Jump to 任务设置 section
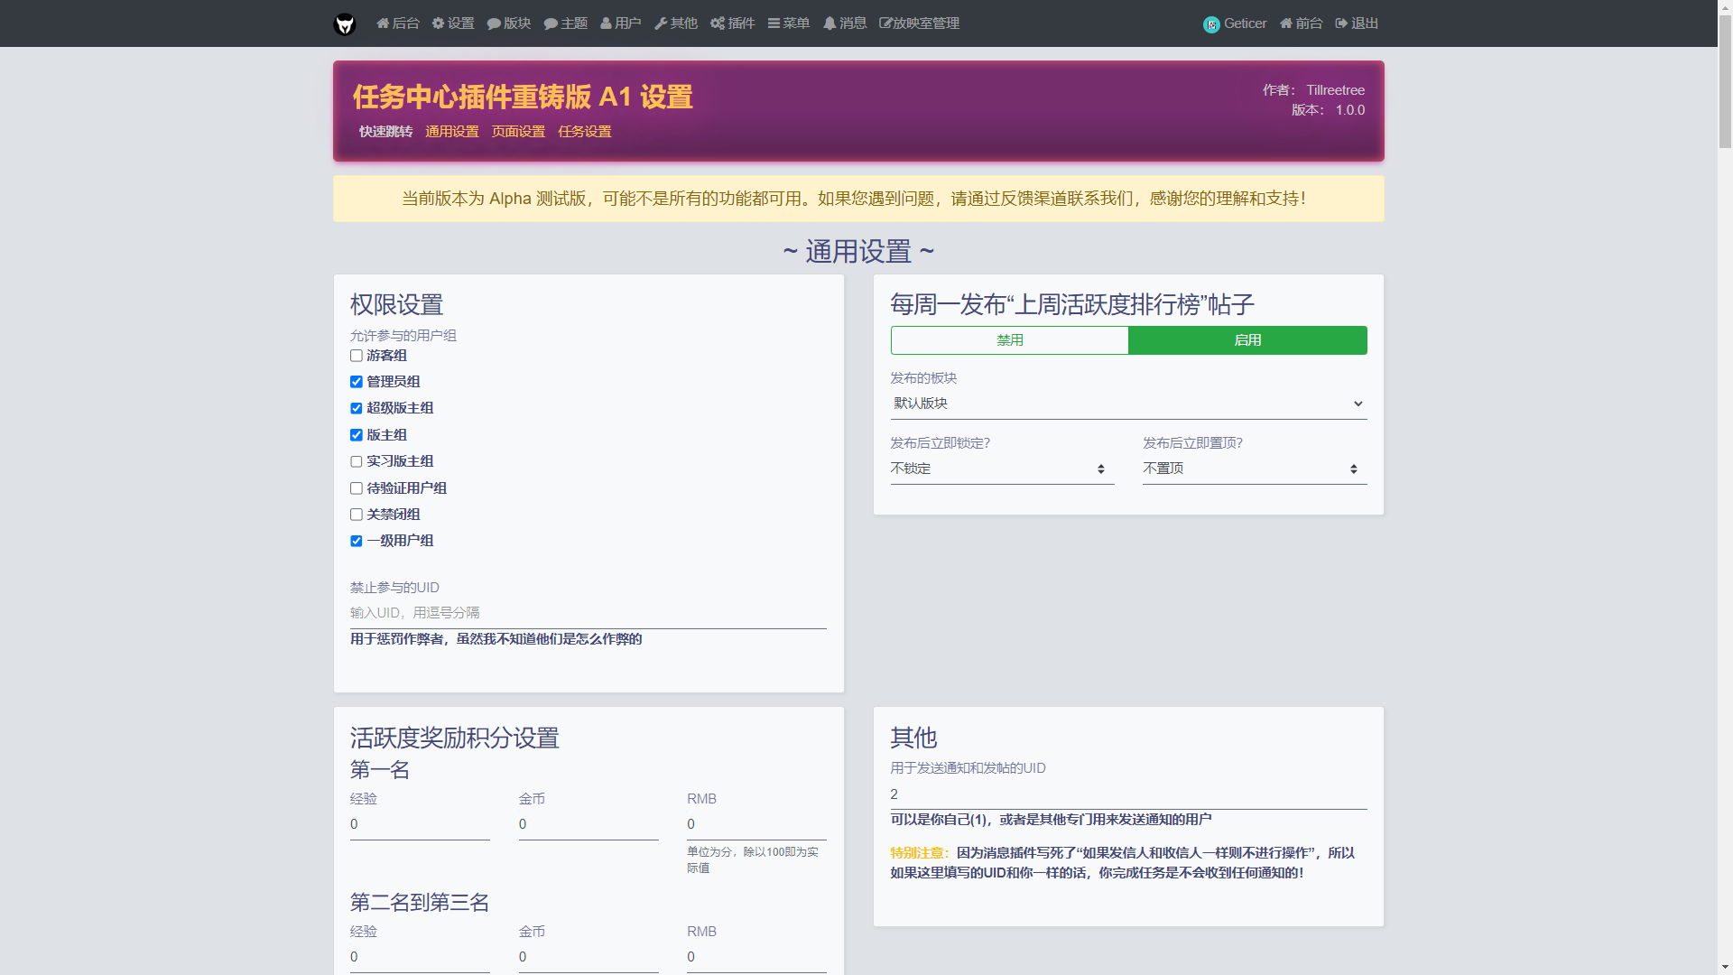Image resolution: width=1733 pixels, height=975 pixels. point(585,132)
